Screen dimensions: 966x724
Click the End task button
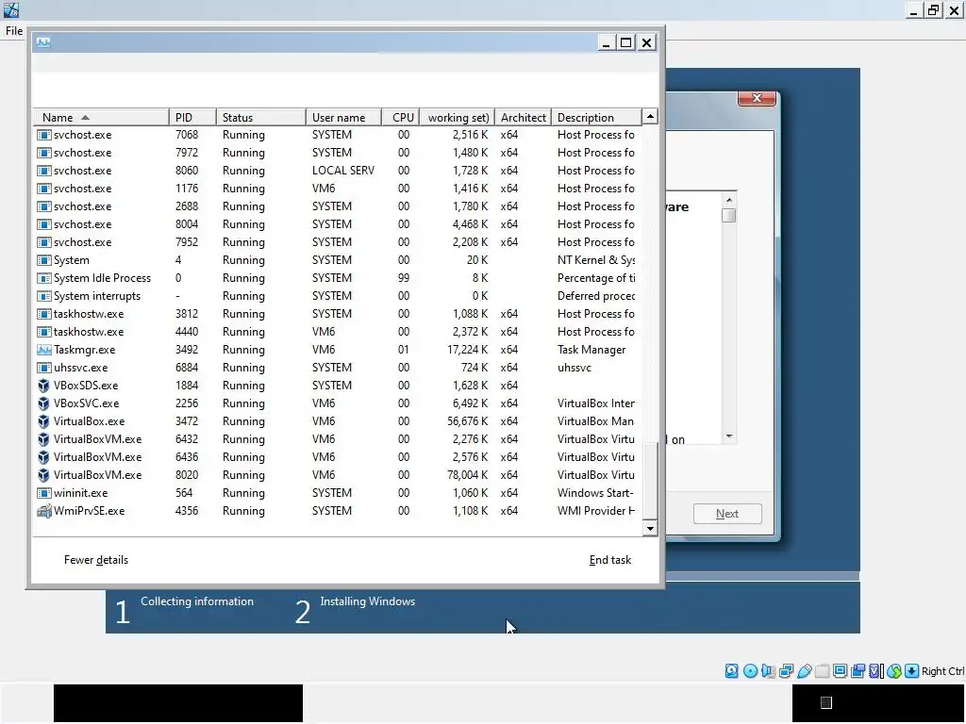(610, 560)
